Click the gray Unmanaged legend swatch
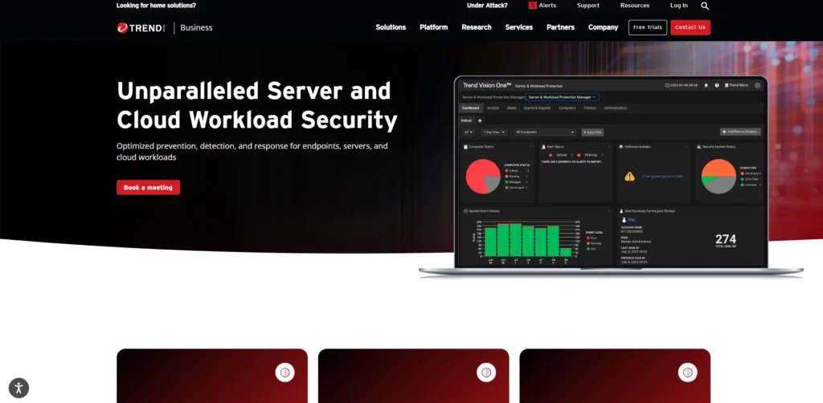Image resolution: width=823 pixels, height=403 pixels. (506, 188)
